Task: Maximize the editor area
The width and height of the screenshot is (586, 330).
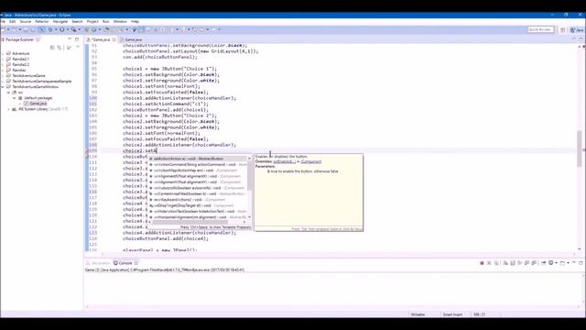Action: [581, 38]
